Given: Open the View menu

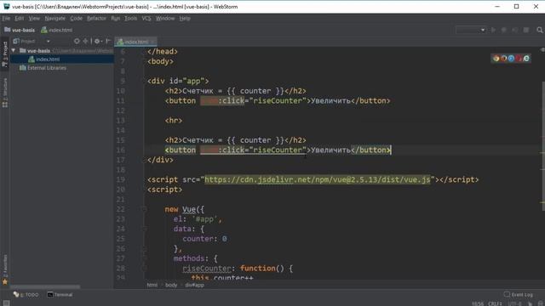Looking at the screenshot, I should (x=34, y=19).
